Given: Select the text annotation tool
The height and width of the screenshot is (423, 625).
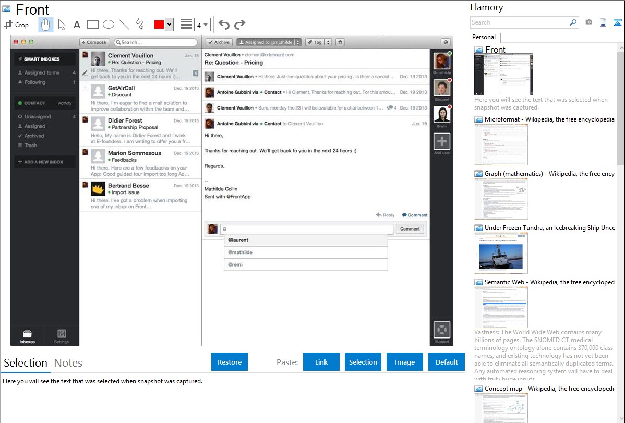Looking at the screenshot, I should (x=77, y=25).
